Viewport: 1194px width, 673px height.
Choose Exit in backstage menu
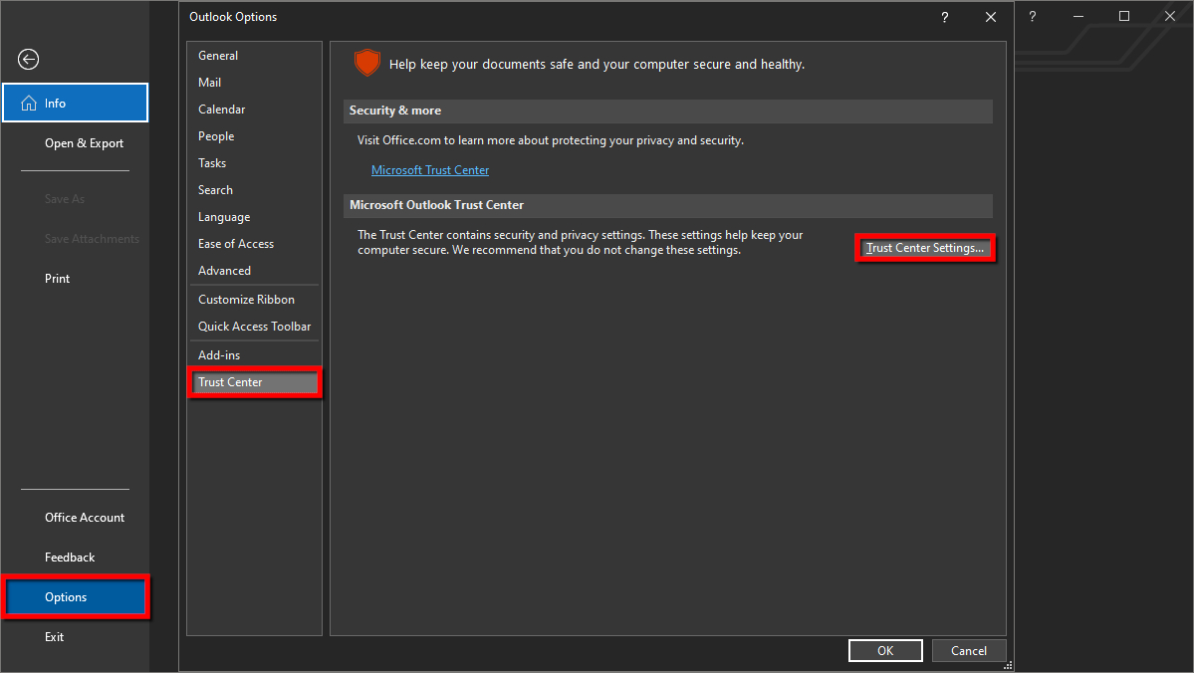click(x=54, y=637)
